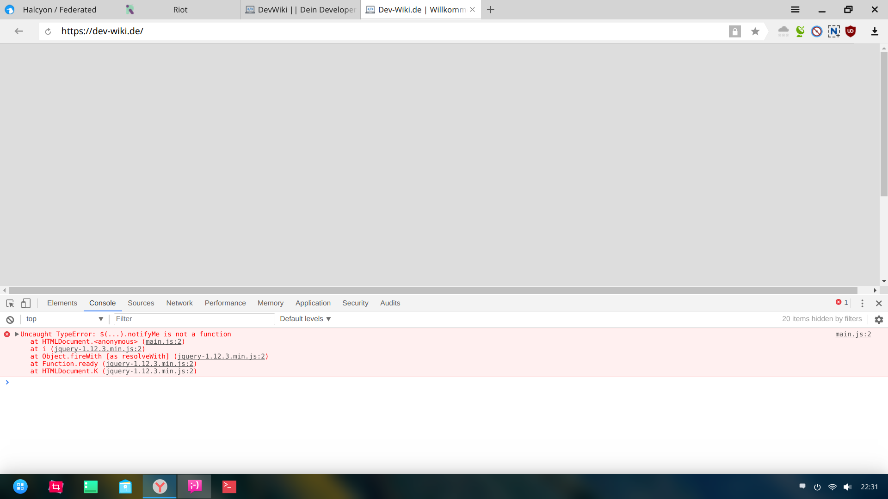Open main.js:2 source link on right
888x499 pixels.
click(853, 335)
